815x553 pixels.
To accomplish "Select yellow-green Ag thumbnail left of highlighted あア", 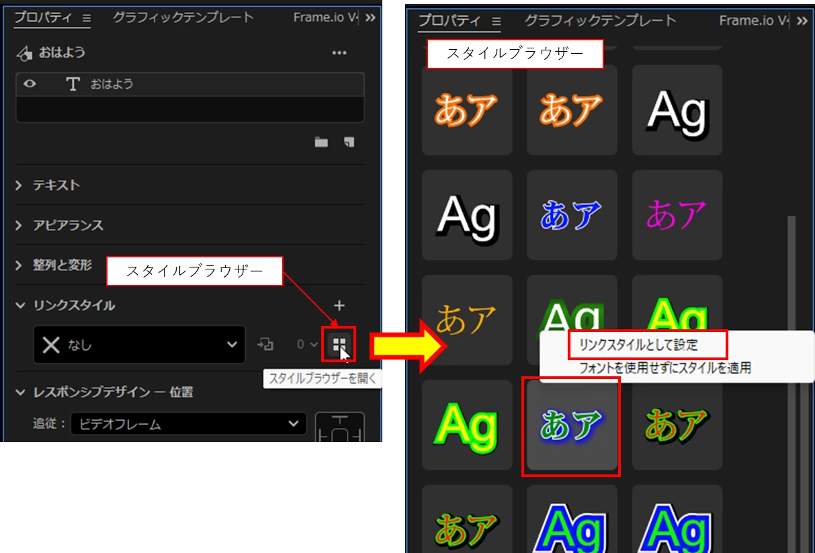I will coord(467,425).
